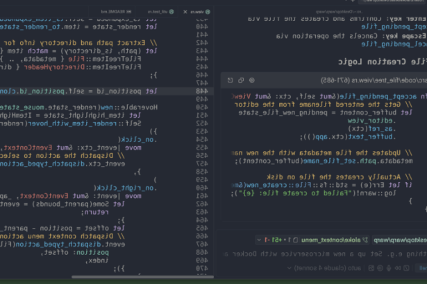
Task: Click the .on_right_click( code line
Action: pyautogui.click(x=126, y=188)
